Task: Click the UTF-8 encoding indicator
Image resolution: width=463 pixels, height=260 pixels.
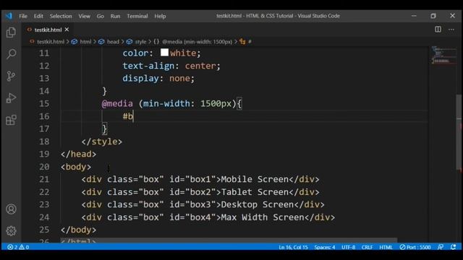Action: [x=349, y=247]
